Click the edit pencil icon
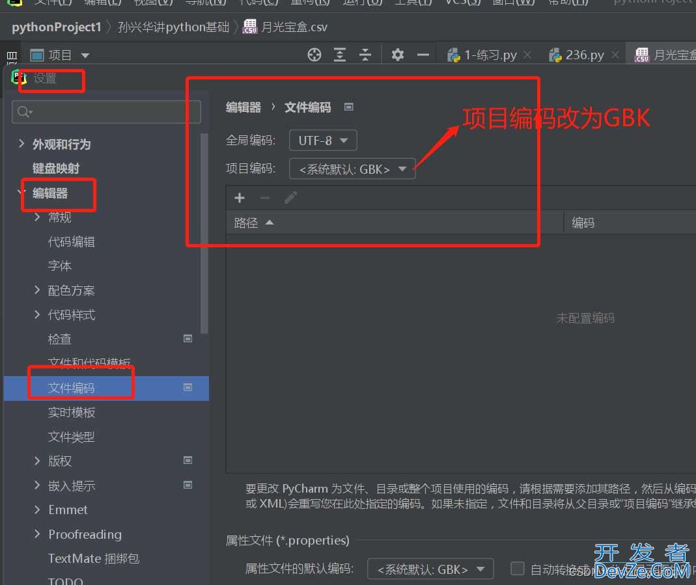Viewport: 696px width, 585px height. pyautogui.click(x=290, y=198)
